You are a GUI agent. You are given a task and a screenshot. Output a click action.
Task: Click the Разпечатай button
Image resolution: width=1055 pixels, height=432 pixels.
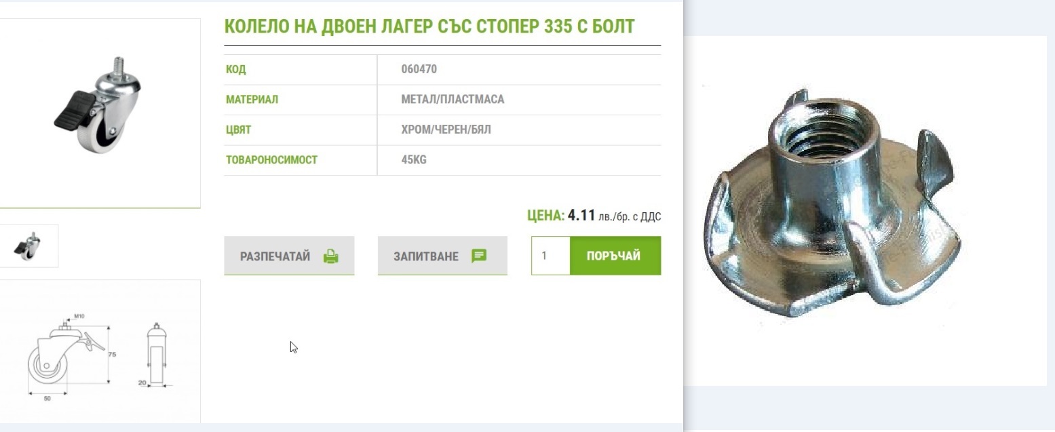point(289,256)
